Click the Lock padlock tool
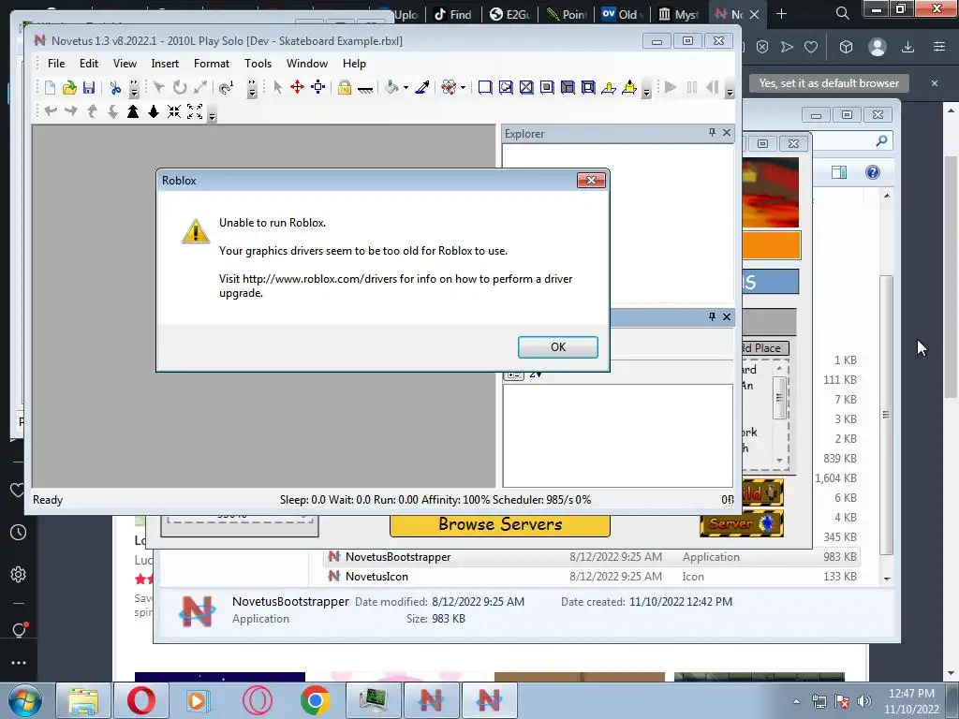The image size is (959, 719). tap(345, 87)
